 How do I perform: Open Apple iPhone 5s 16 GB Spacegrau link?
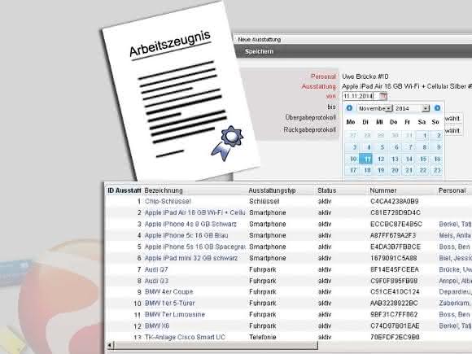(194, 247)
